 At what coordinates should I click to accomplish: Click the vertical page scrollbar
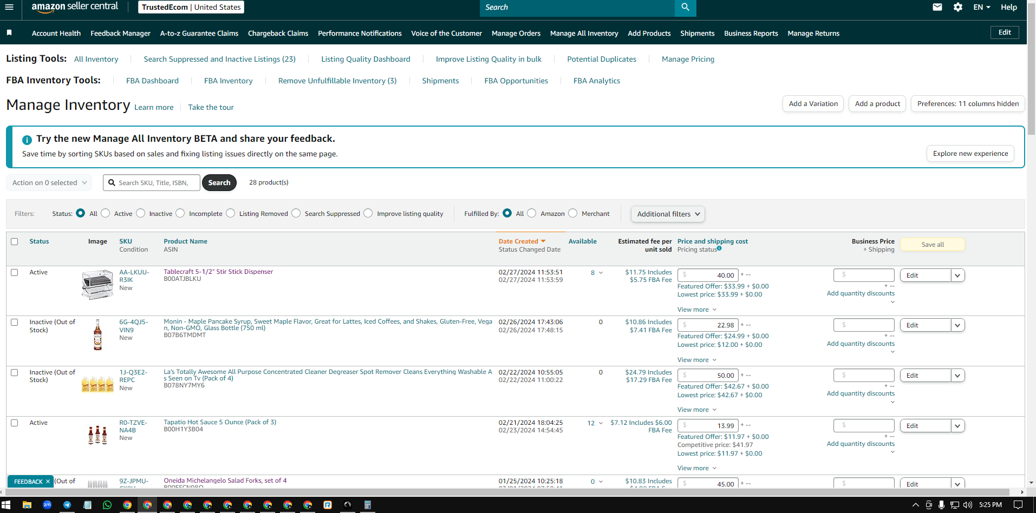point(1031,70)
